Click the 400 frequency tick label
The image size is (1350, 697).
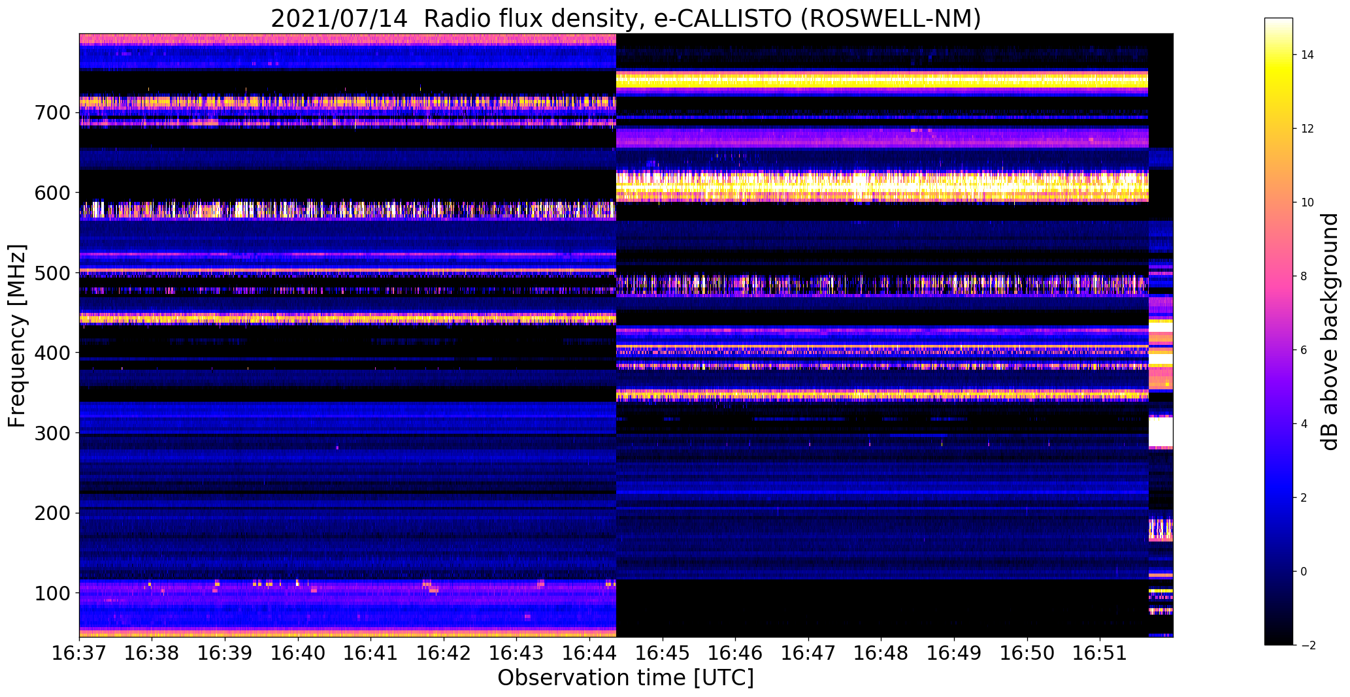pyautogui.click(x=51, y=353)
